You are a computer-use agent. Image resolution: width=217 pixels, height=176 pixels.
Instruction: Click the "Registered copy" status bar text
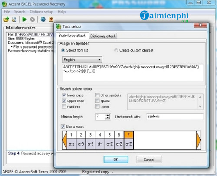95,172
